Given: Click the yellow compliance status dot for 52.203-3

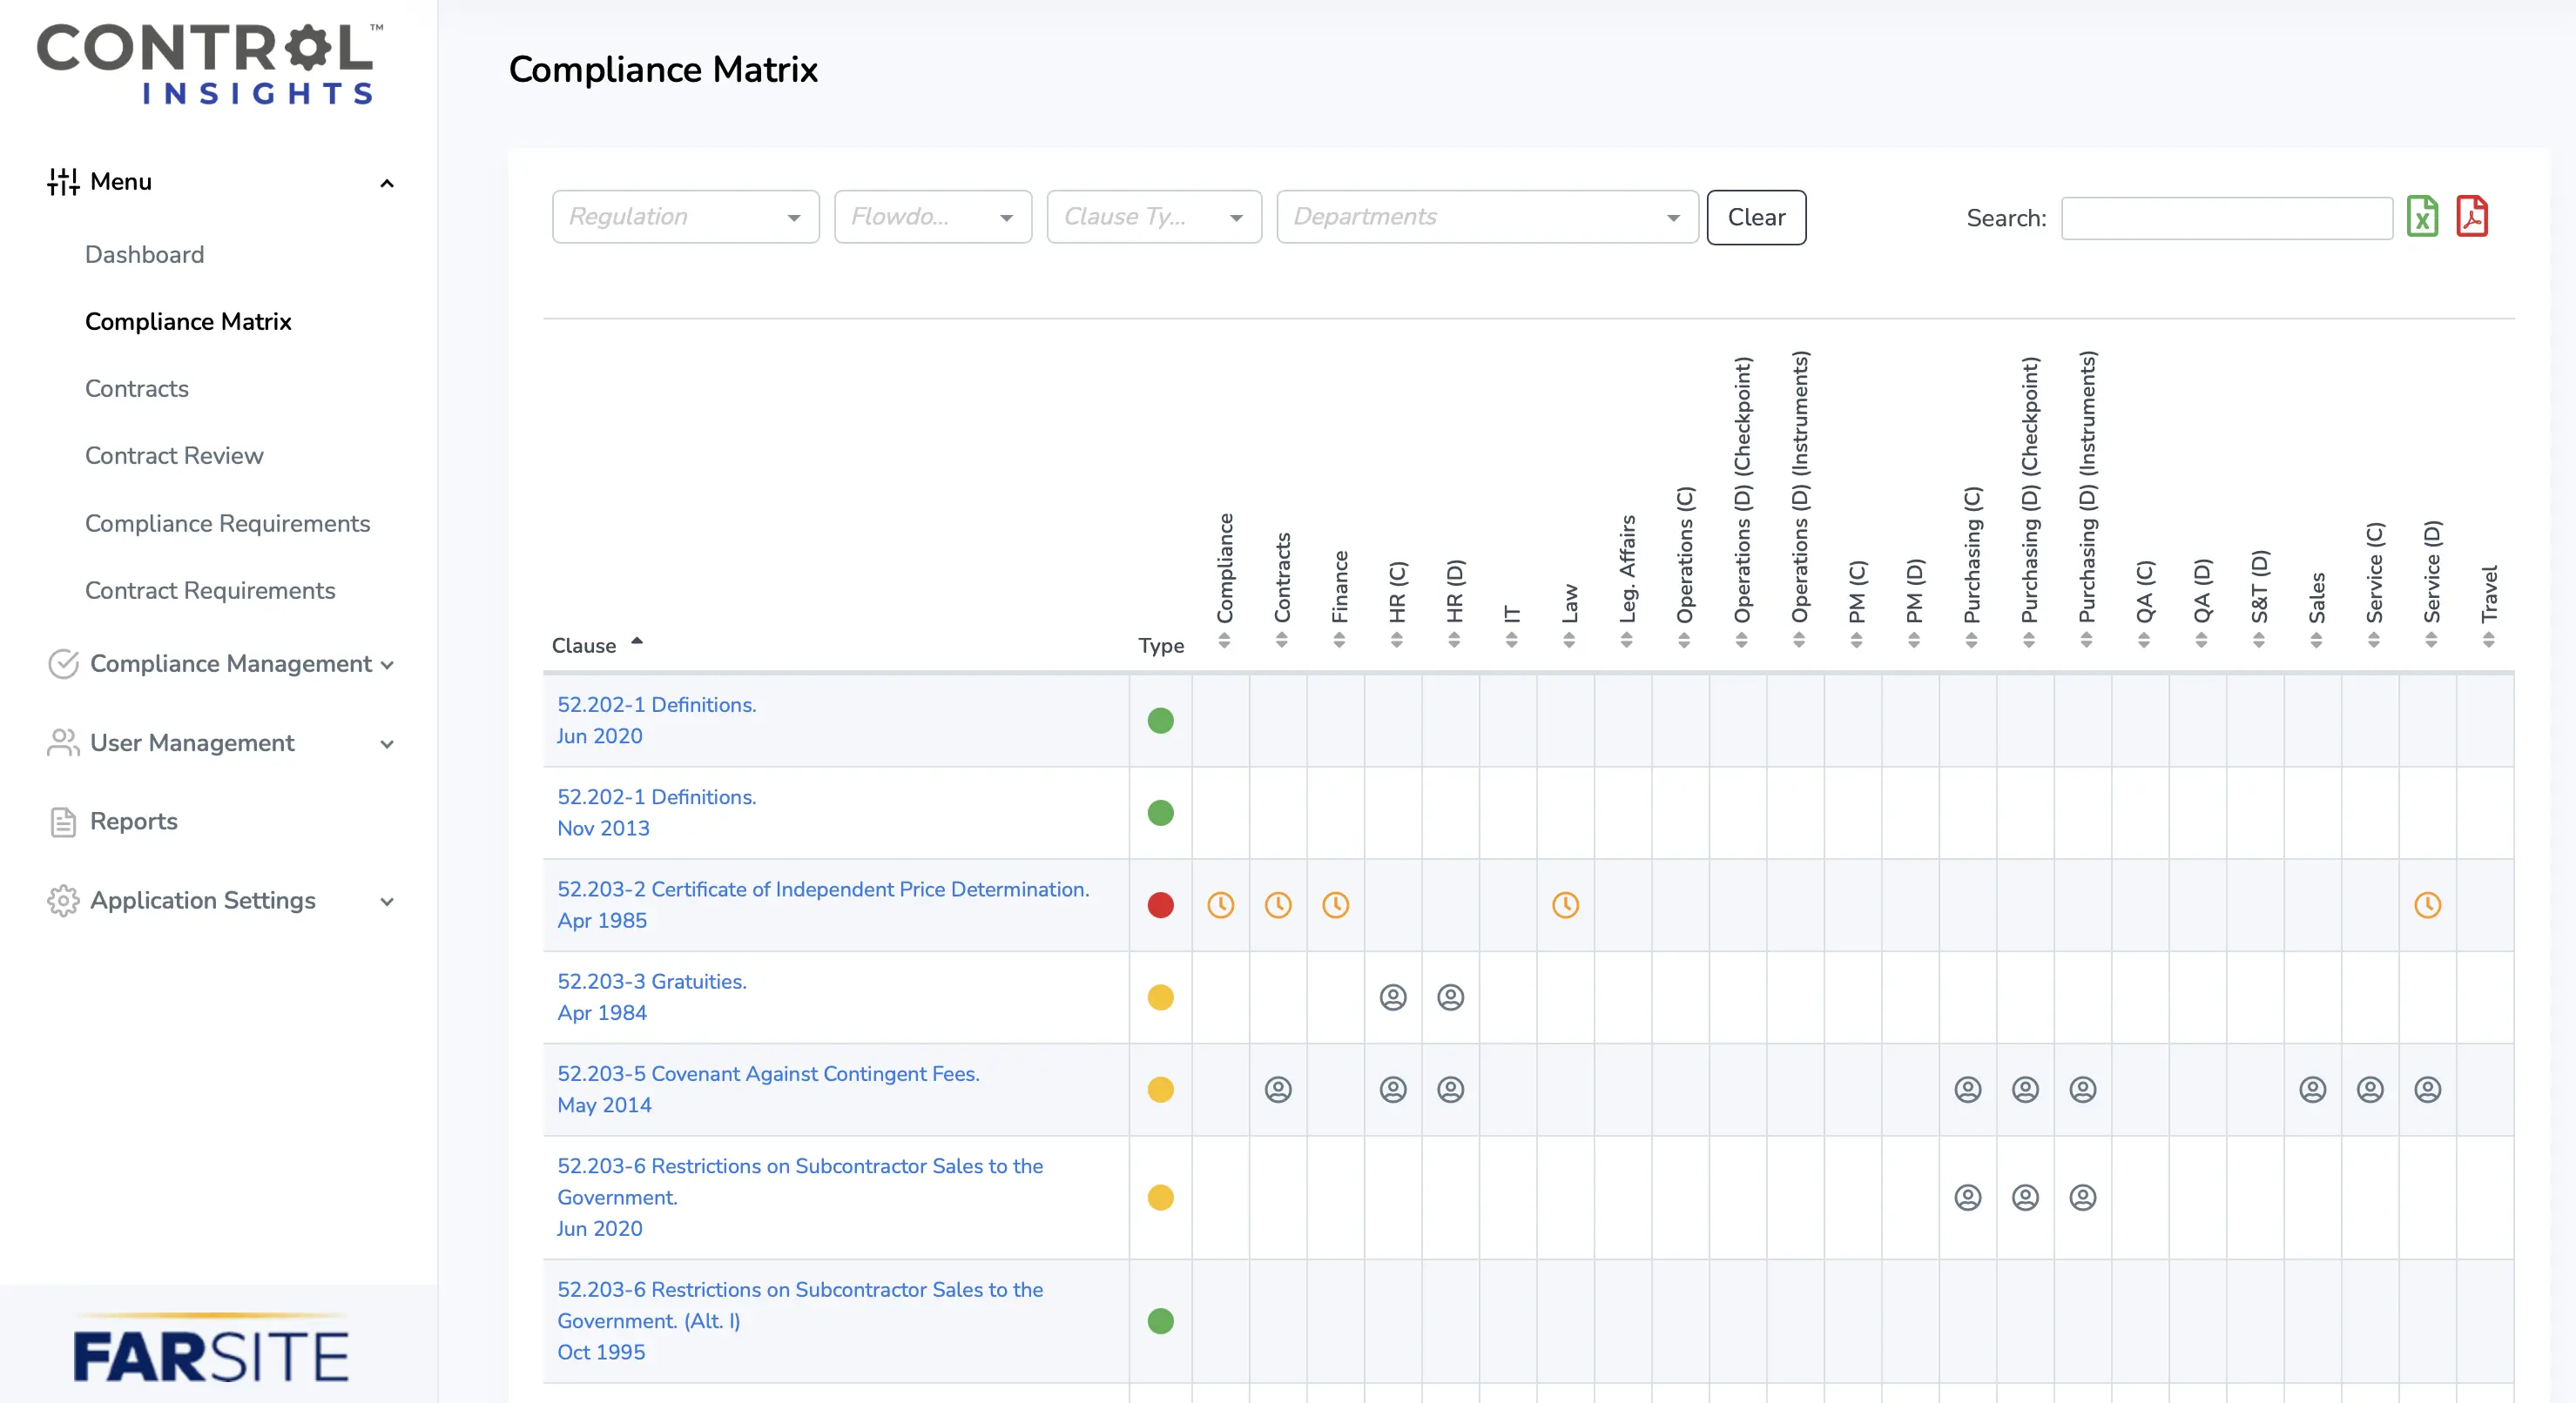Looking at the screenshot, I should coord(1162,995).
